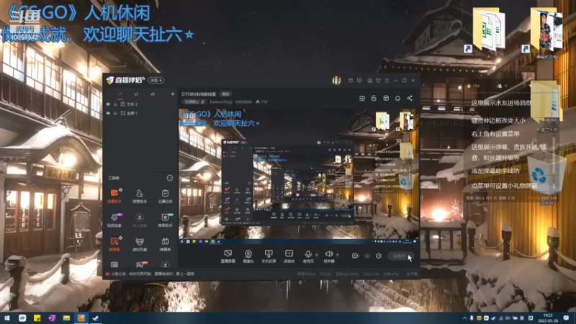
Task: Edit the room category tag
Action: coord(194,102)
